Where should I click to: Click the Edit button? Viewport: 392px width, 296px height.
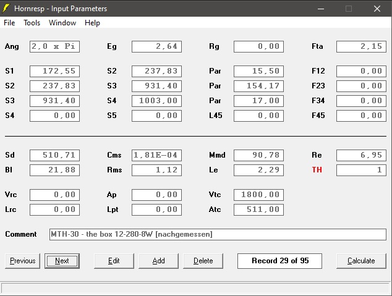[x=114, y=261]
